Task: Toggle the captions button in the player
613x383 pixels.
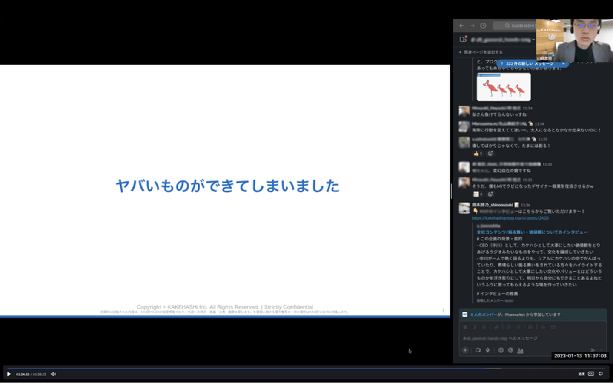Action: click(591, 374)
